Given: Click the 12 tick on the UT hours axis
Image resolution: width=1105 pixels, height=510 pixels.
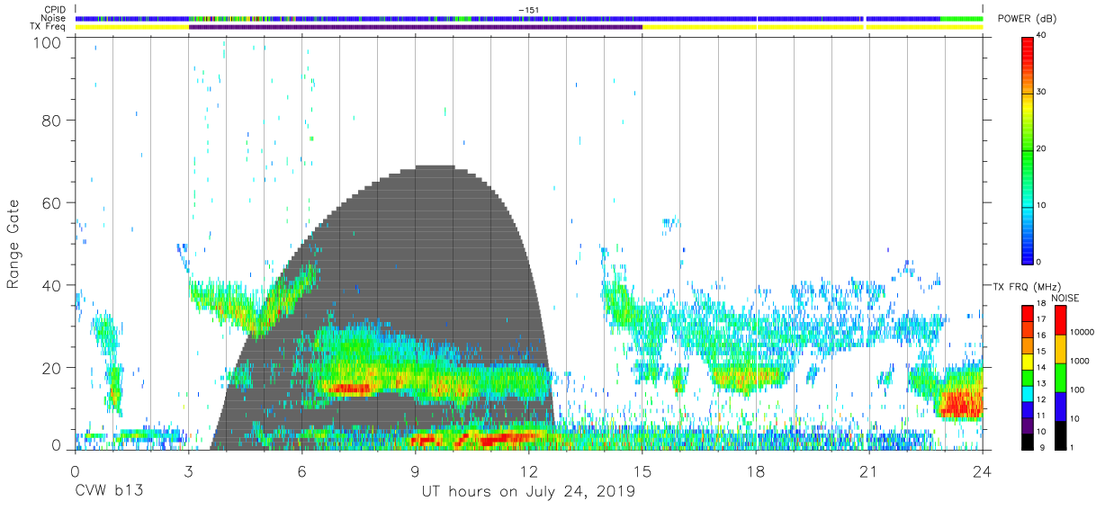Looking at the screenshot, I should click(528, 471).
